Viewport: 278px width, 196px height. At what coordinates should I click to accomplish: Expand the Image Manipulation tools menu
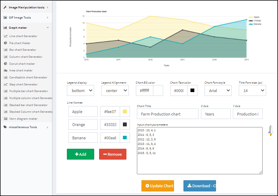click(x=26, y=7)
